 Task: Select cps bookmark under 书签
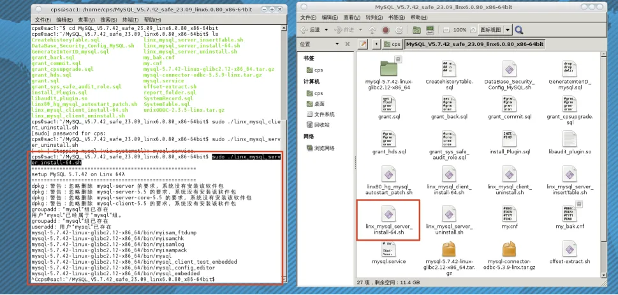click(x=315, y=70)
